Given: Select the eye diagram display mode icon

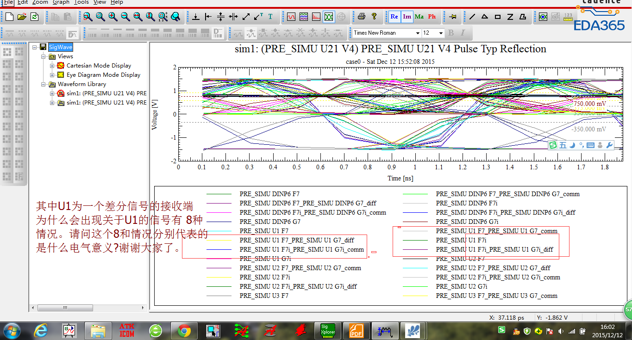Looking at the screenshot, I should [329, 17].
